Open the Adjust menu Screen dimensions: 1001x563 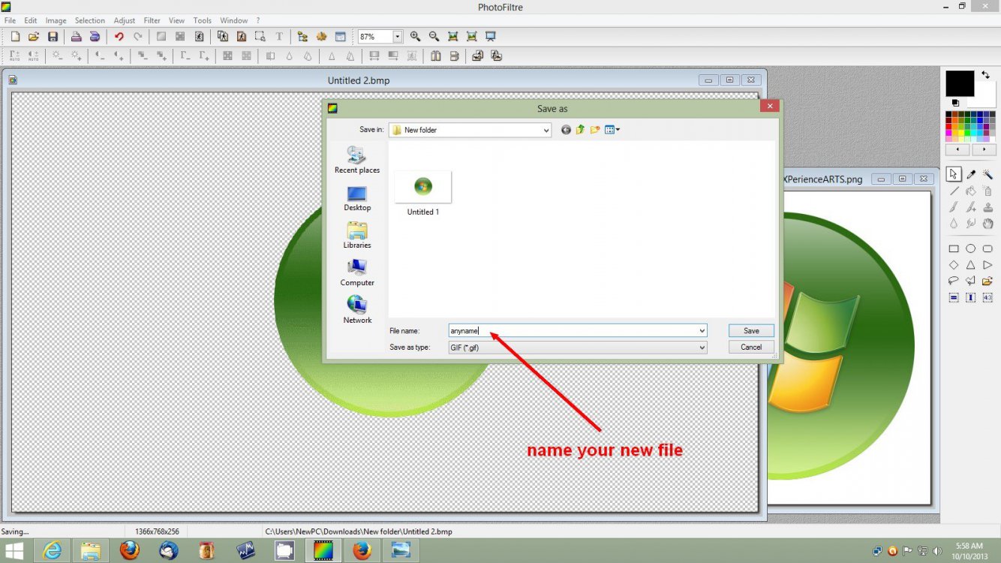point(125,20)
